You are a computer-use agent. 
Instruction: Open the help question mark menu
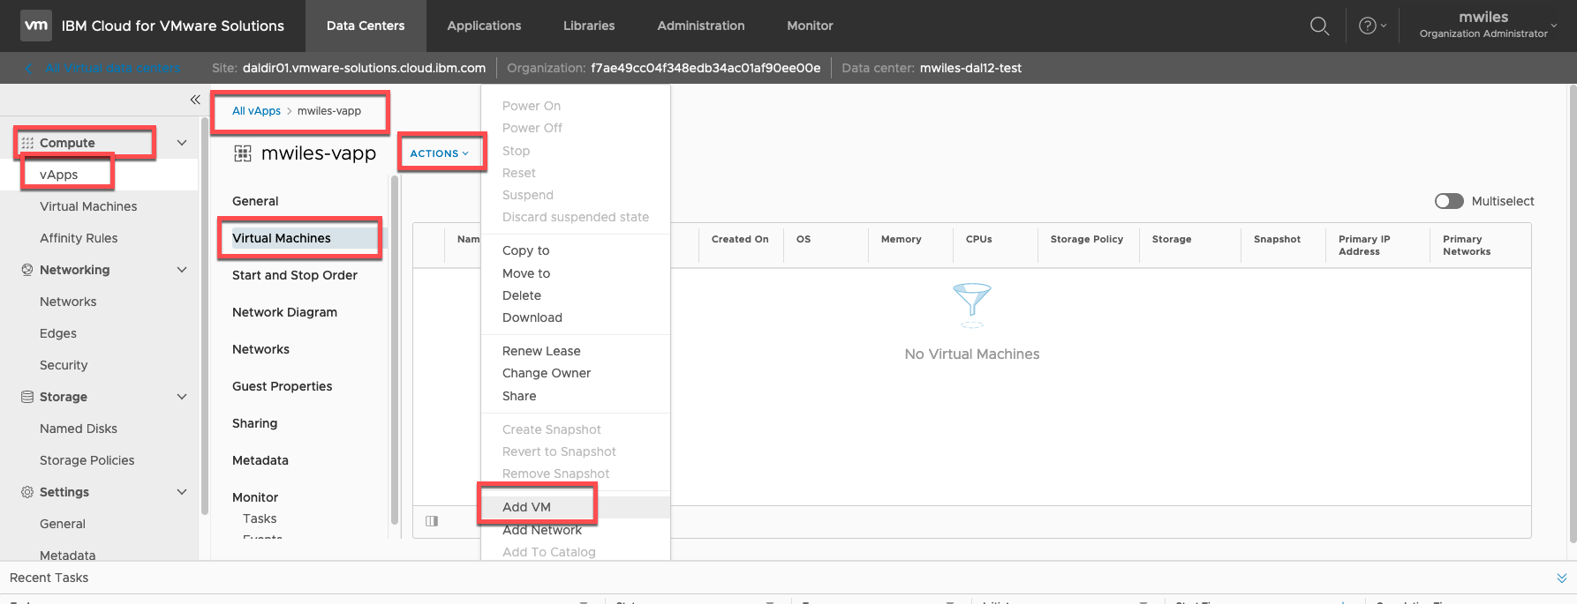tap(1371, 26)
